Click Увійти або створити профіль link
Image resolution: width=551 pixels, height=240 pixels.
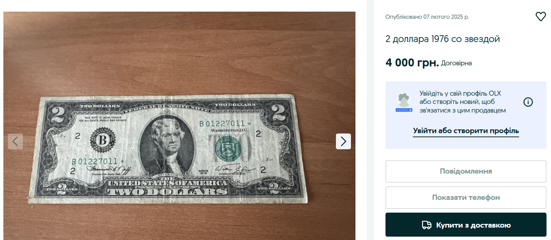point(466,131)
